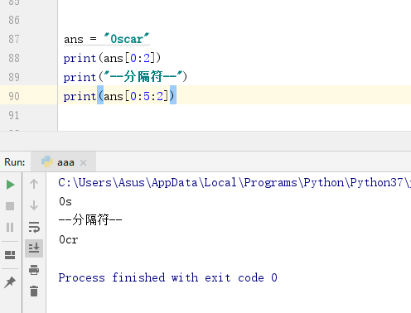Click the Restore Layout icon

(10, 255)
